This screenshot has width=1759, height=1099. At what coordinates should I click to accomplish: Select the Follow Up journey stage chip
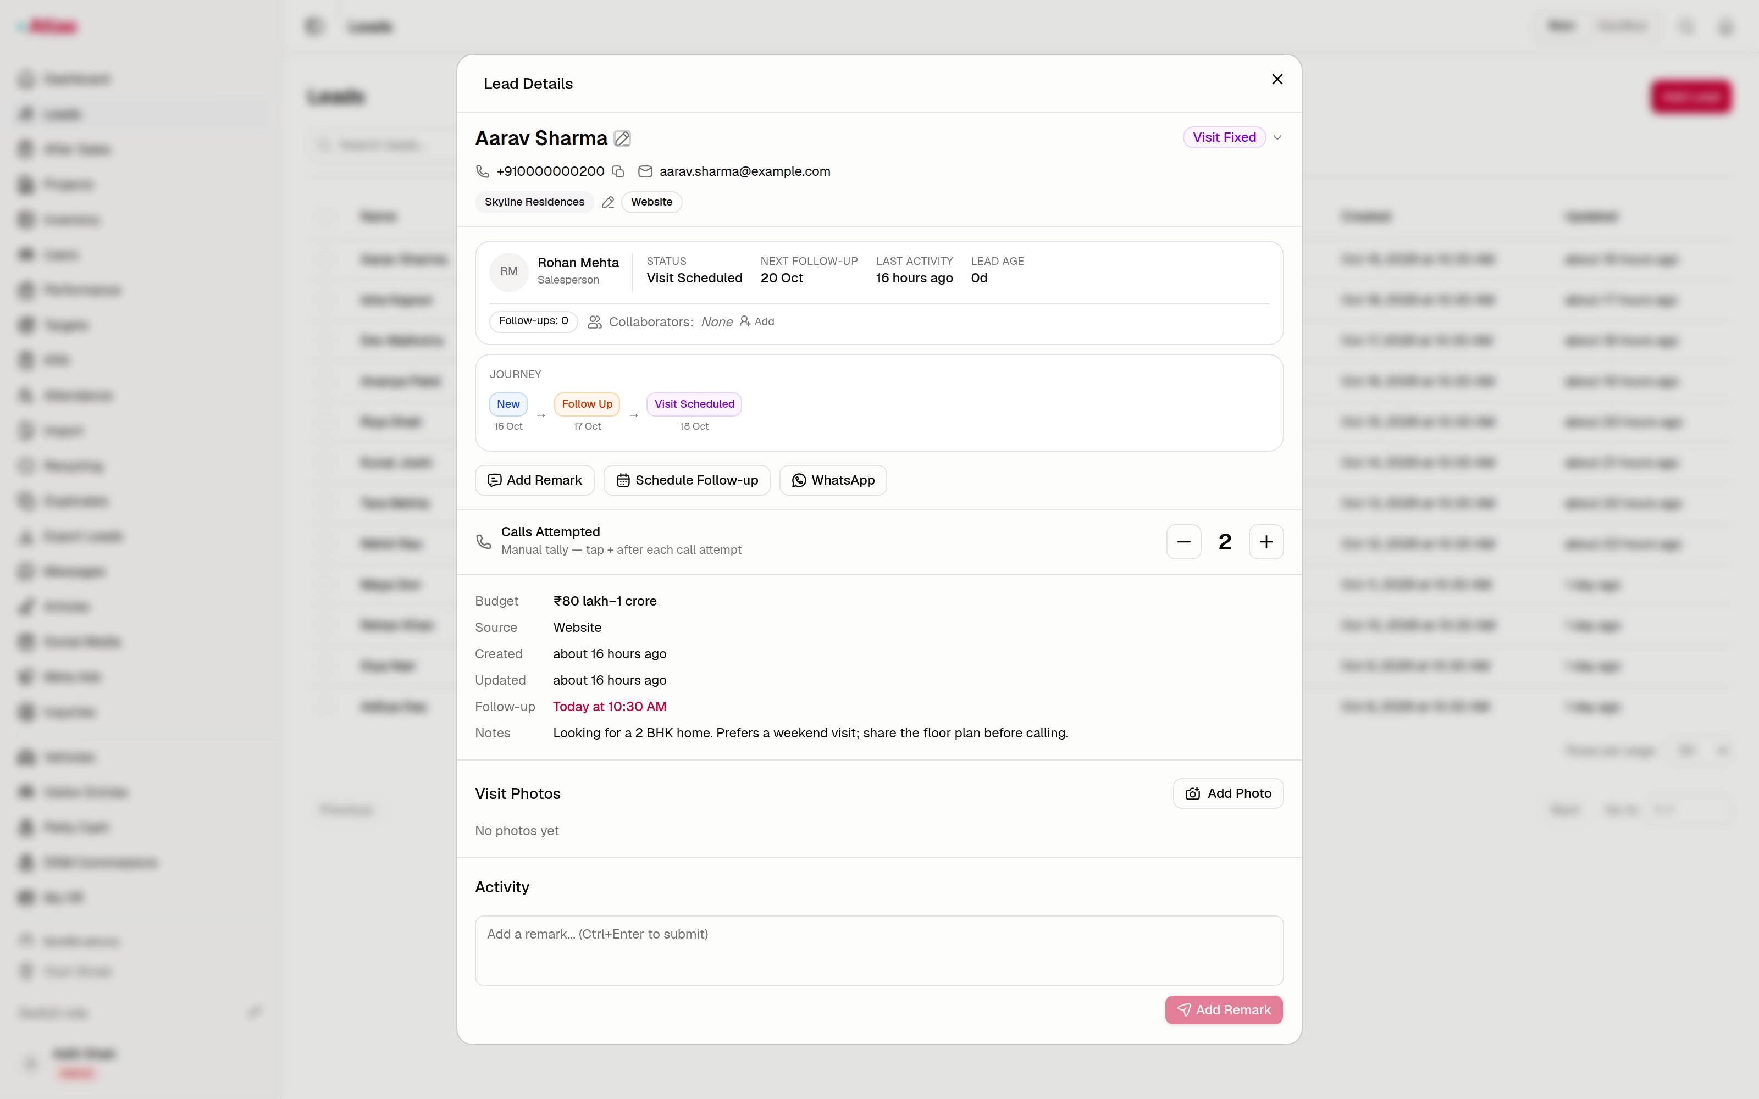pyautogui.click(x=587, y=404)
